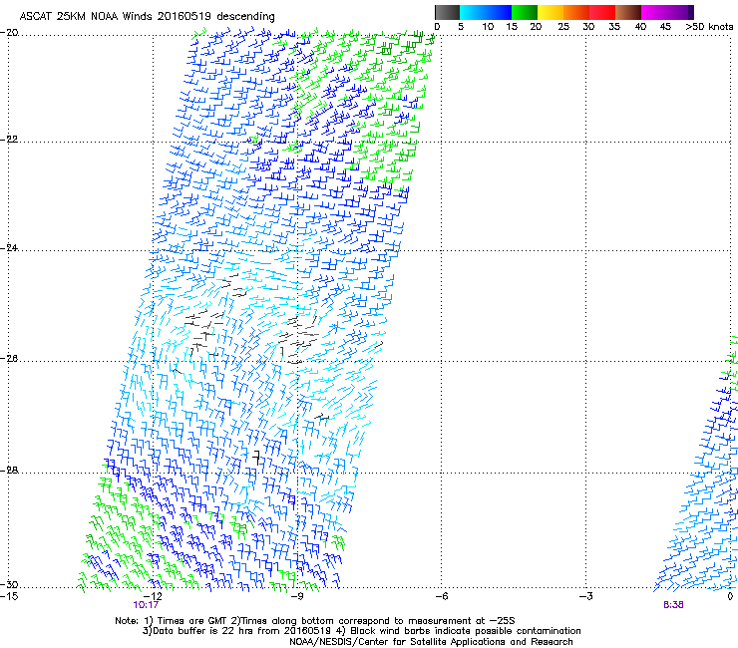Click the purple '10:17' swath time label
Screen dimensions: 738x648
click(x=146, y=605)
